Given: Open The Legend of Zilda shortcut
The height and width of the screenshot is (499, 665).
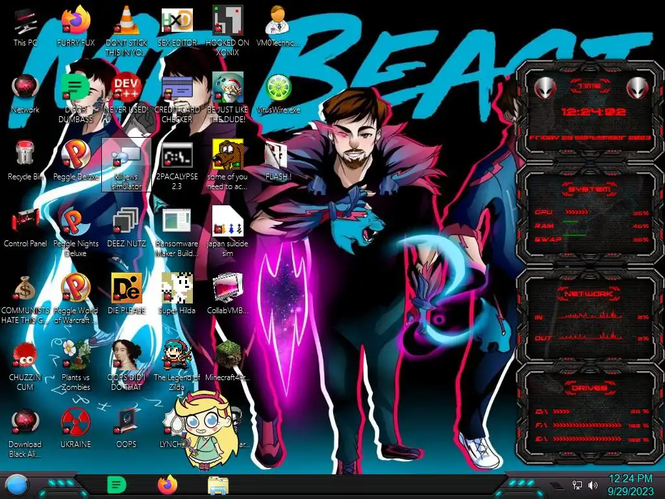Looking at the screenshot, I should coord(177,366).
